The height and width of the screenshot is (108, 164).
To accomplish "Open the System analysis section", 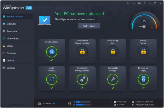I will tap(17, 16).
